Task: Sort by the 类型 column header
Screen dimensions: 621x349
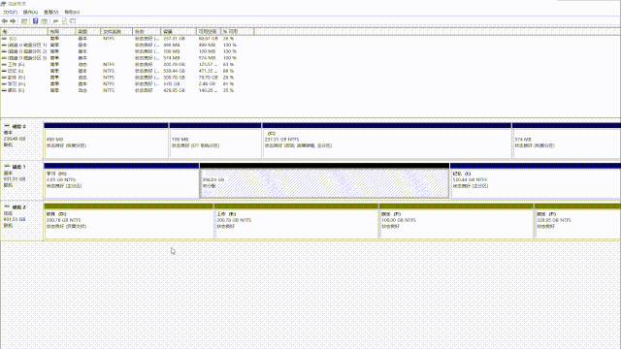Action: click(x=88, y=31)
